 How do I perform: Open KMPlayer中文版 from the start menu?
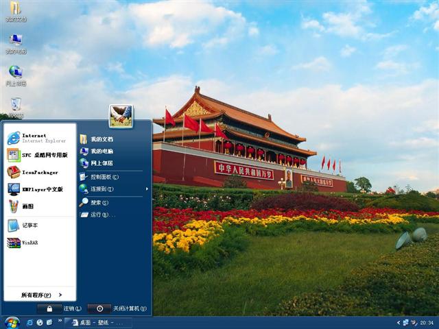tap(40, 189)
